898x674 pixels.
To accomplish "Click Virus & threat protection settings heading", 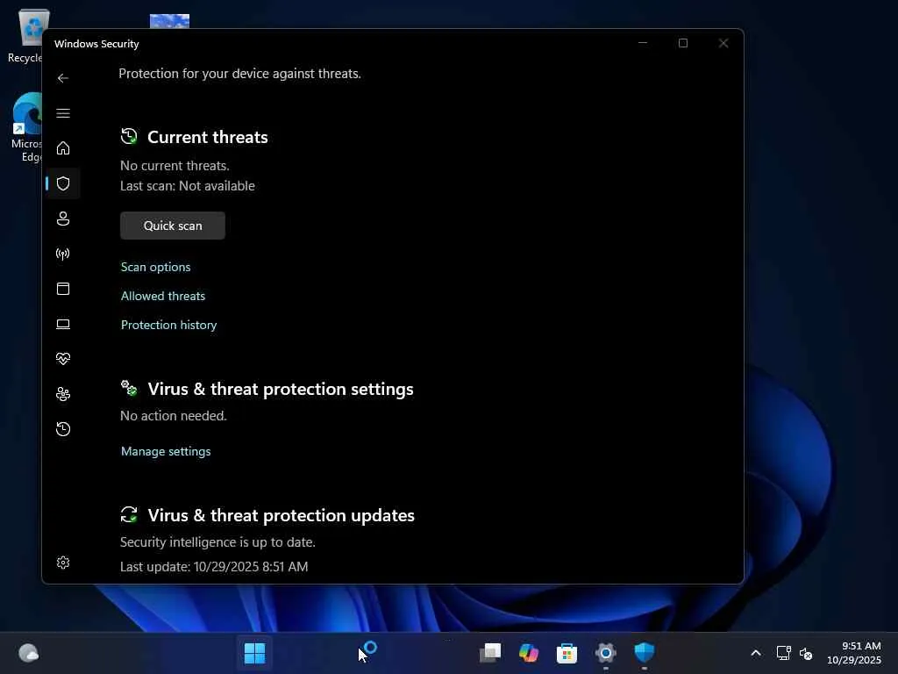I will tap(281, 389).
